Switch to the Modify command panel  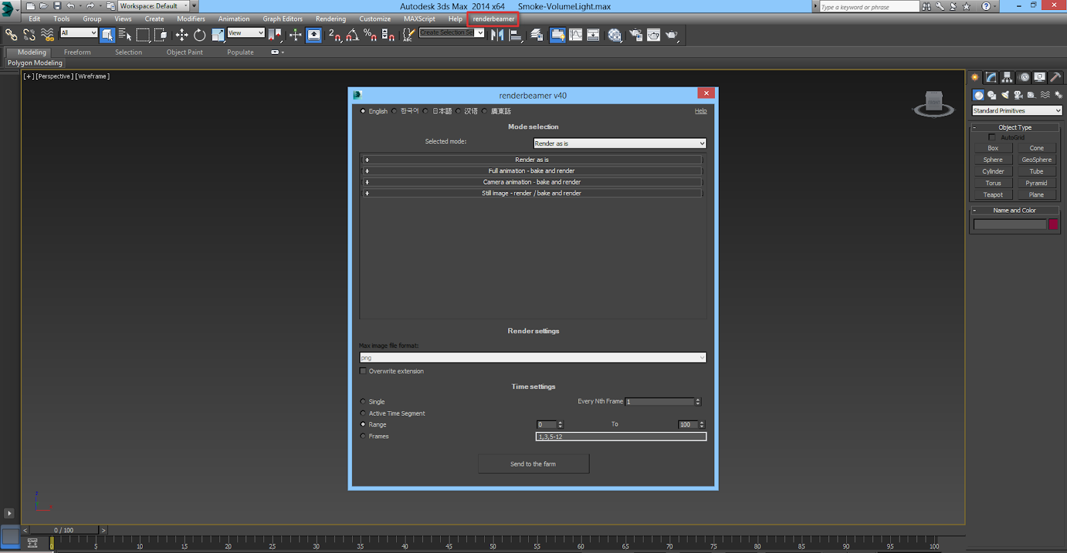point(992,77)
